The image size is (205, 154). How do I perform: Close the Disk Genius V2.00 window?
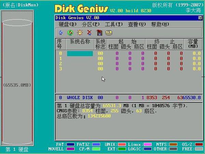tap(200, 18)
